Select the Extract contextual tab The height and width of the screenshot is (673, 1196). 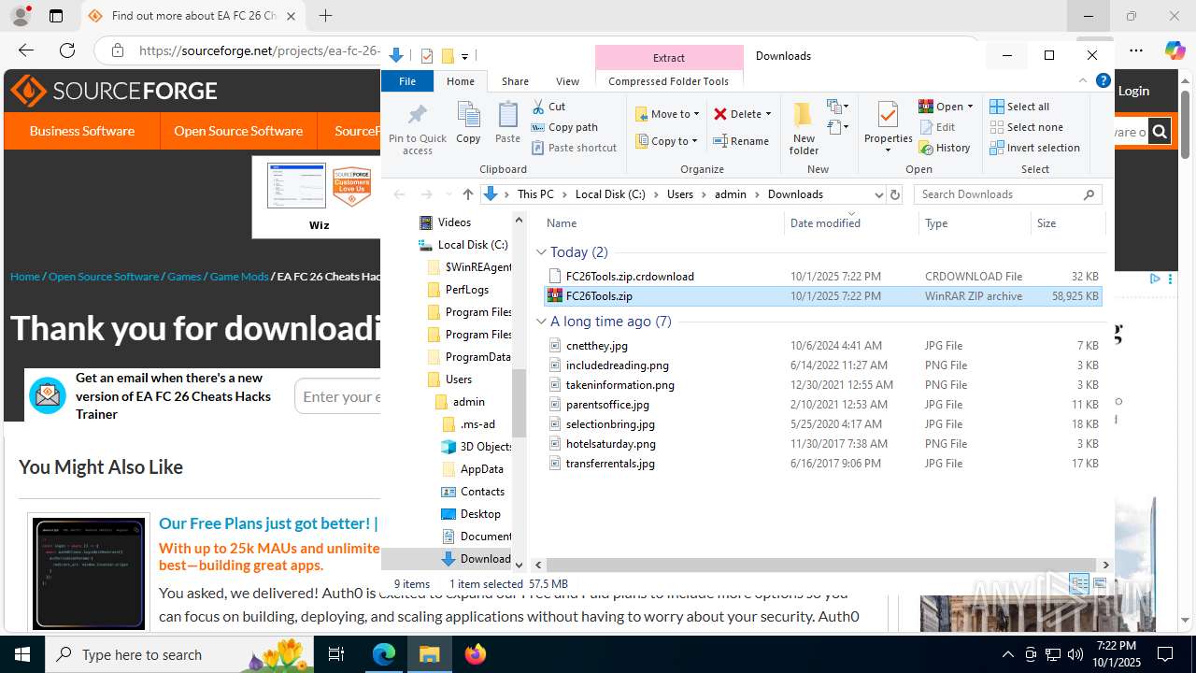[668, 58]
